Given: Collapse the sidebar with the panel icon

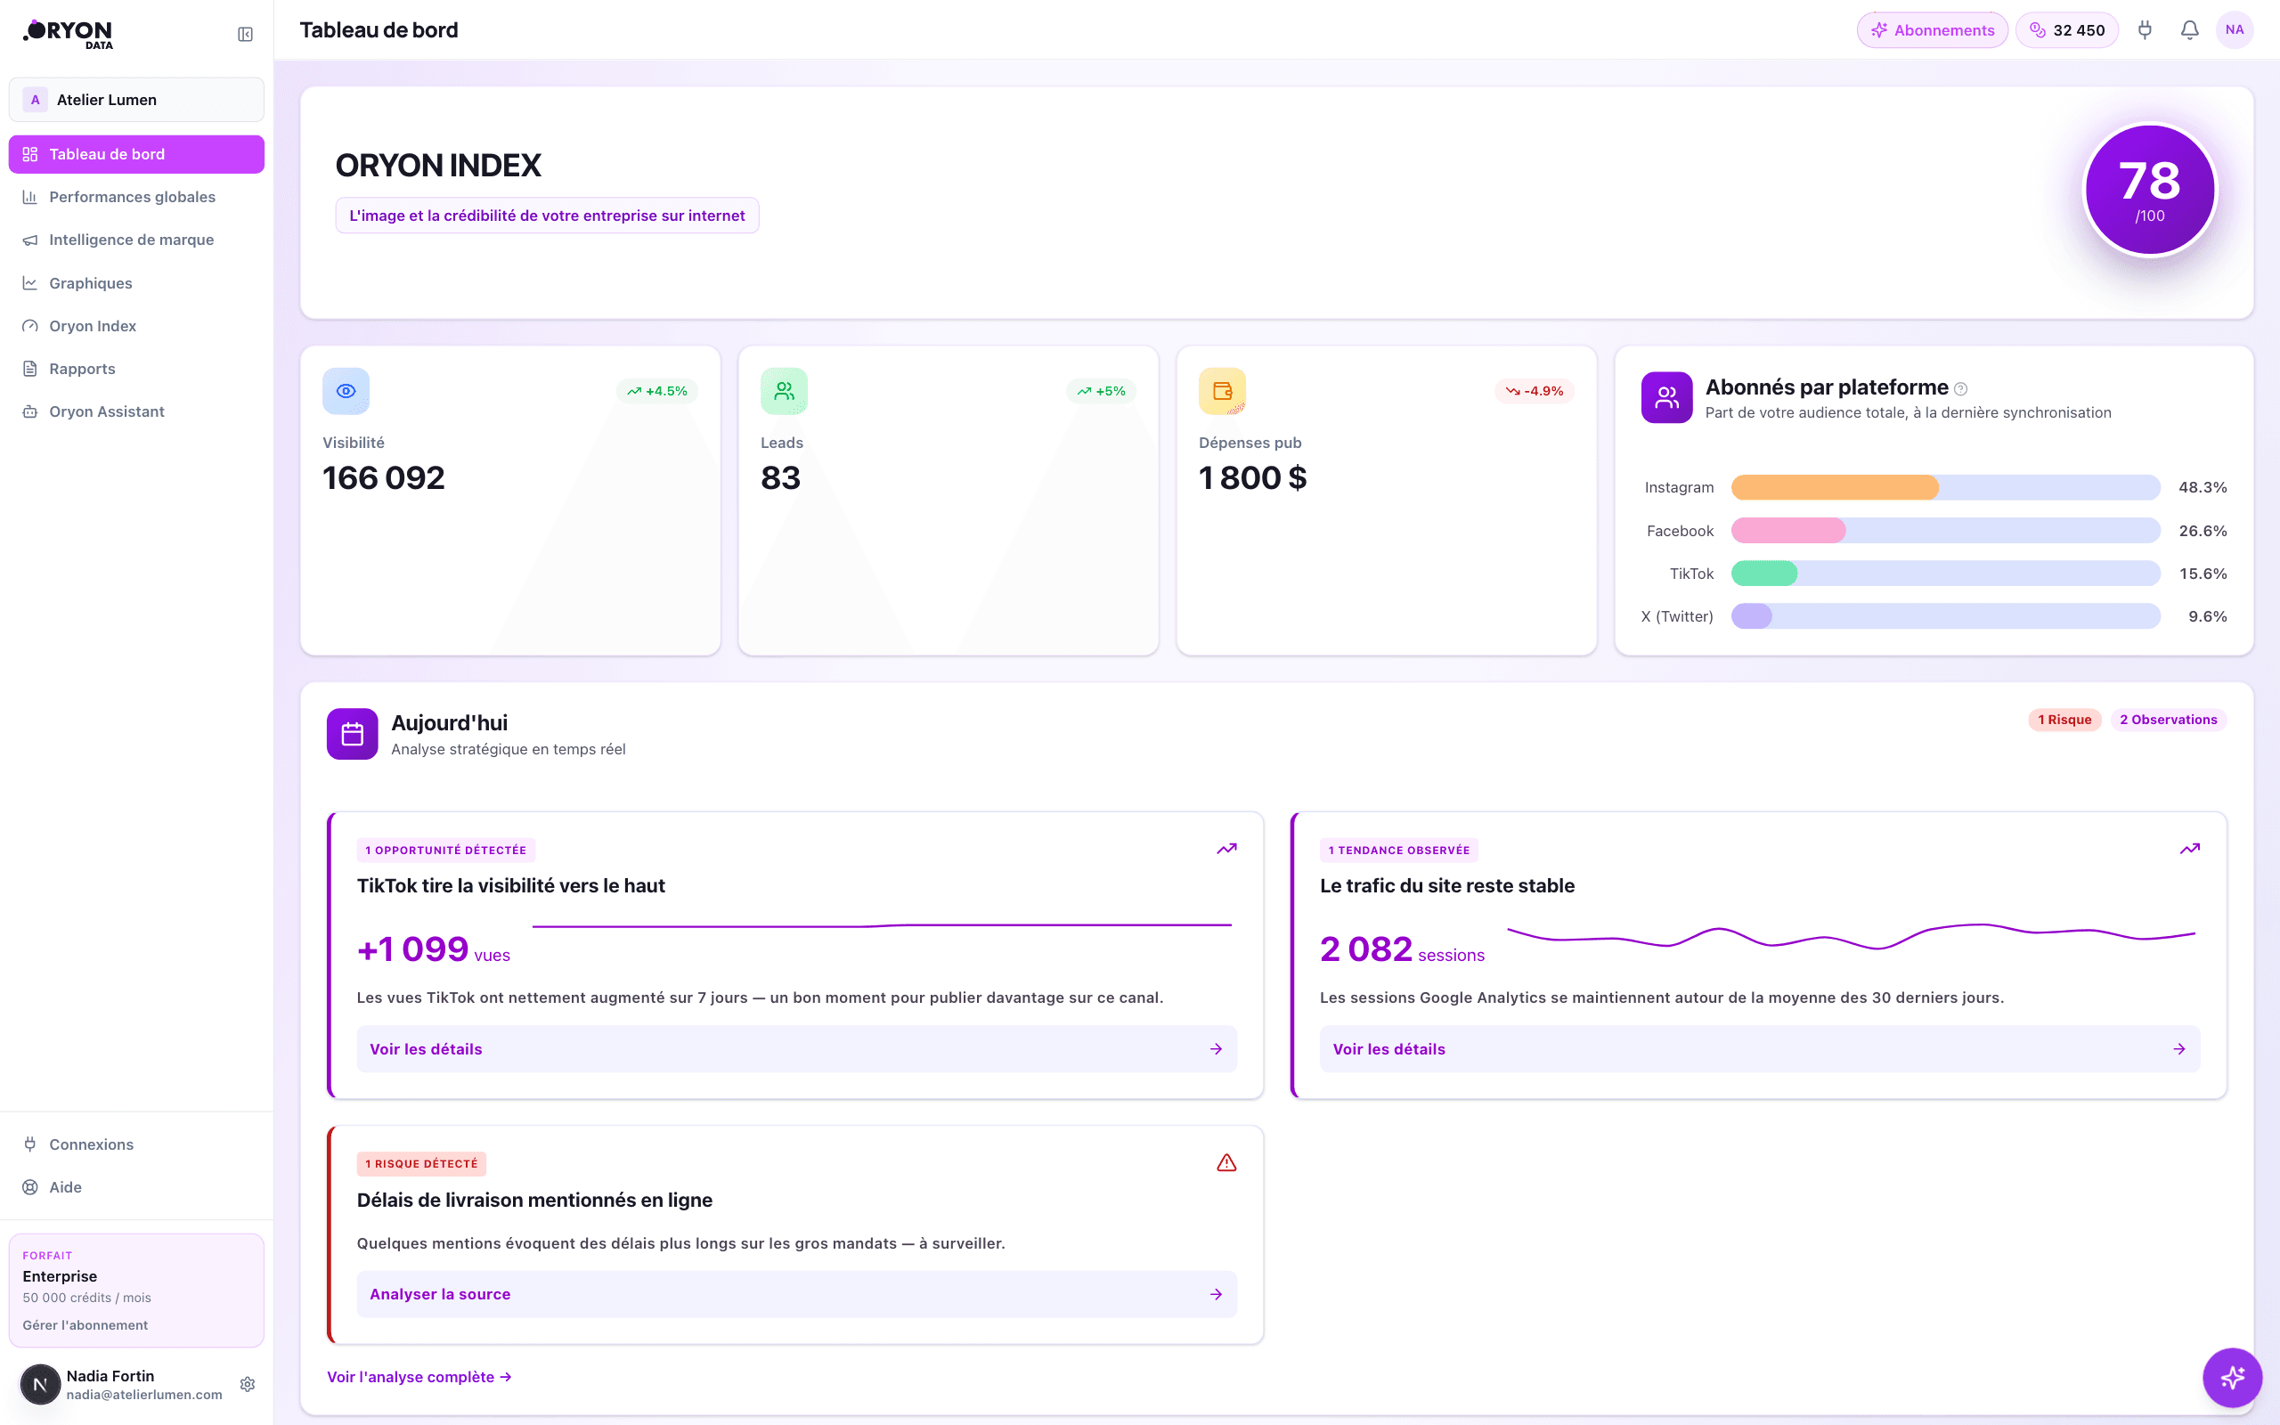Looking at the screenshot, I should 245,35.
